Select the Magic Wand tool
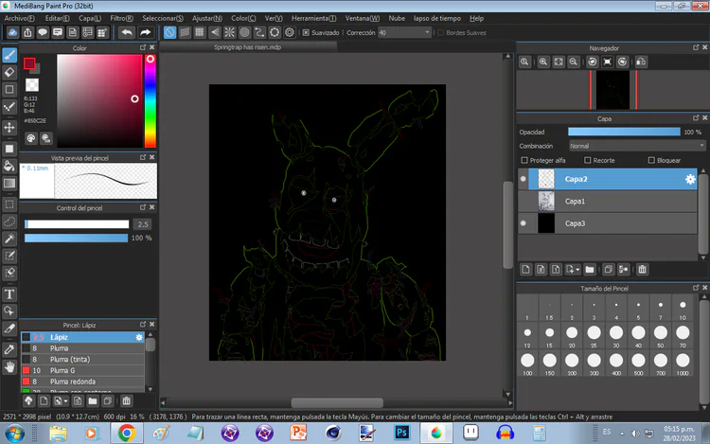Viewport: 710px width, 444px height. (x=9, y=239)
